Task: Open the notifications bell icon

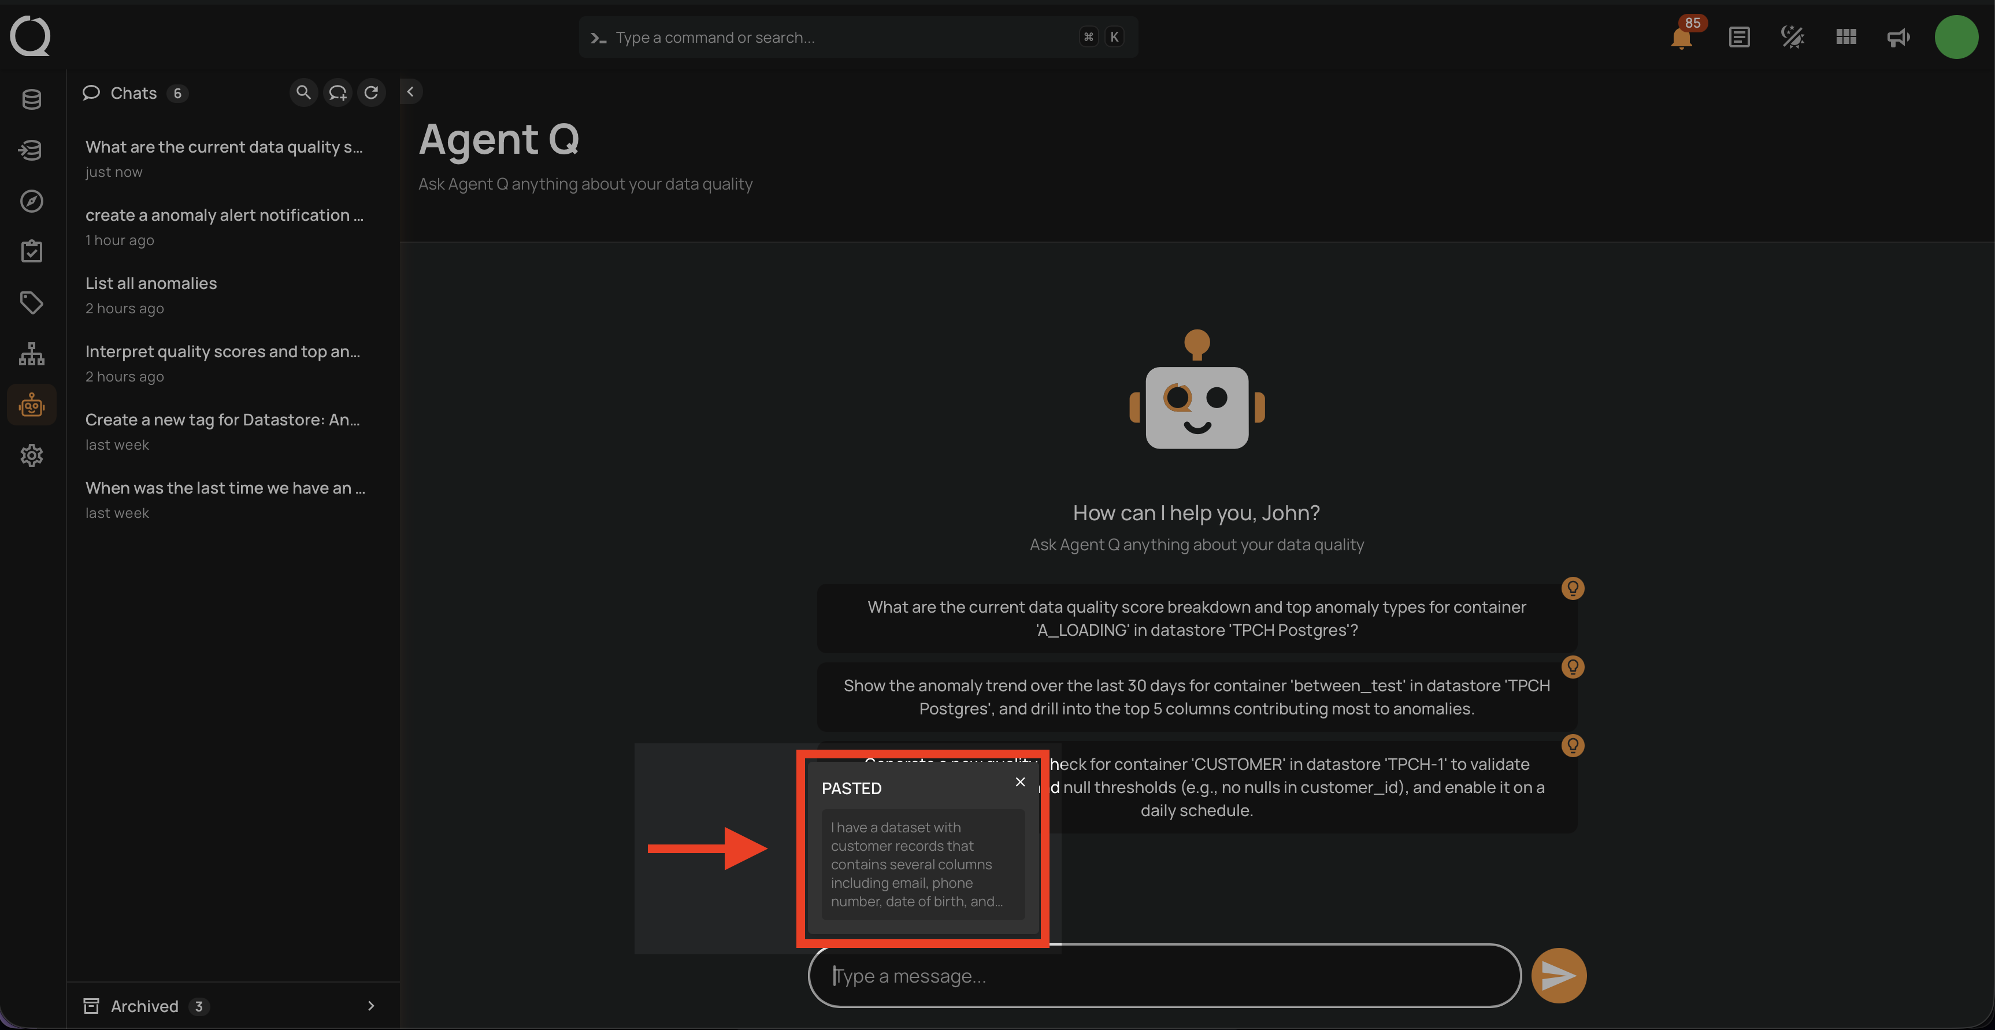Action: pos(1681,37)
